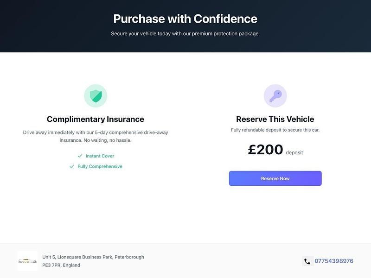Click the £200 deposit amount
Screen dimensions: 371x278
[265, 150]
